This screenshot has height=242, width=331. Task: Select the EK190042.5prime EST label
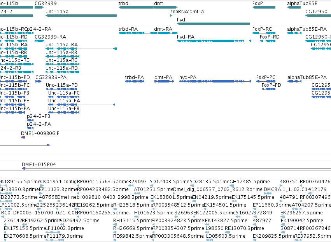pyautogui.click(x=302, y=221)
